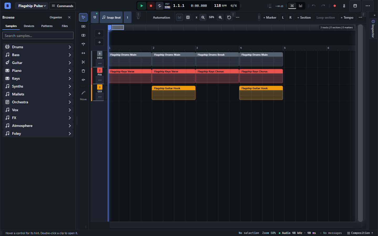
Task: Switch to Samples tab
Action: [x=11, y=26]
